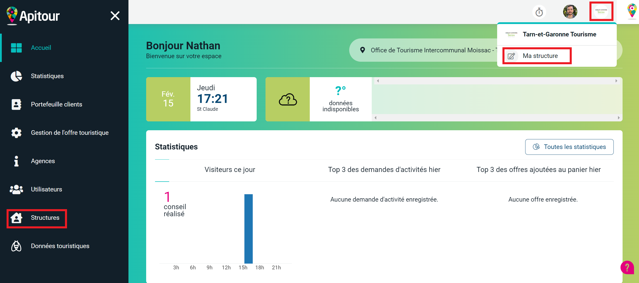Open Gestion de l'offre touristique
Screen dimensions: 639x283
(70, 133)
